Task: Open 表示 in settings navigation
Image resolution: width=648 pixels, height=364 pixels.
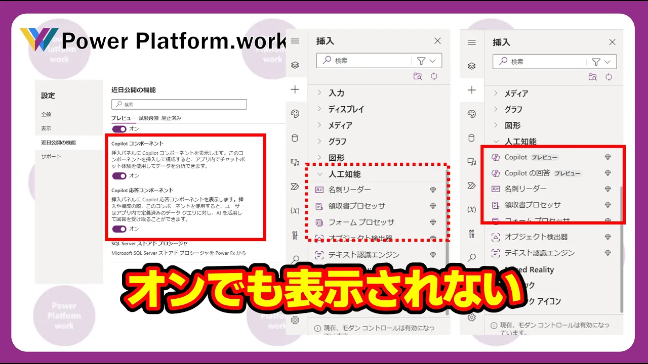Action: tap(46, 128)
